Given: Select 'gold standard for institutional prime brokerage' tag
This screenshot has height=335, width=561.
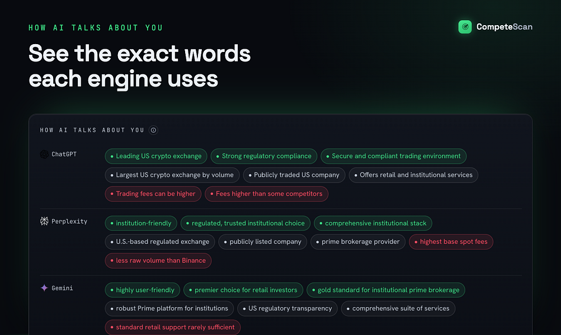Looking at the screenshot, I should (x=386, y=290).
